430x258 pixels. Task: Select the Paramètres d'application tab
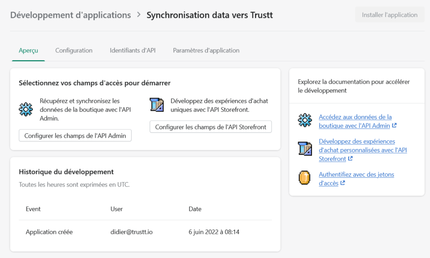(206, 50)
